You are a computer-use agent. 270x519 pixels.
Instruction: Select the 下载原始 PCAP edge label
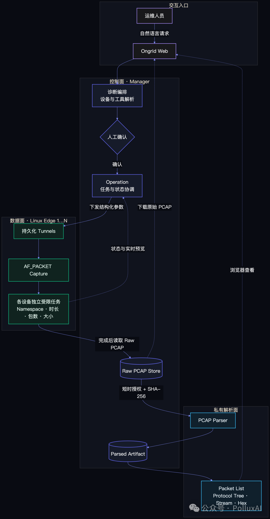pyautogui.click(x=154, y=207)
